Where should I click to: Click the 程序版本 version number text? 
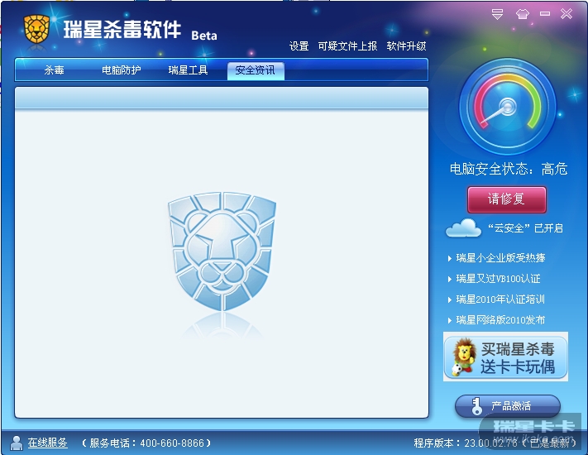pyautogui.click(x=495, y=443)
